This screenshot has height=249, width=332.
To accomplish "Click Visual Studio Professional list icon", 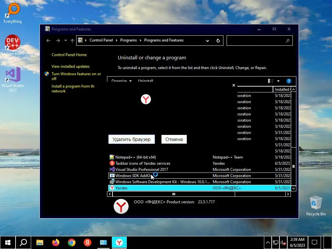I will click(112, 169).
